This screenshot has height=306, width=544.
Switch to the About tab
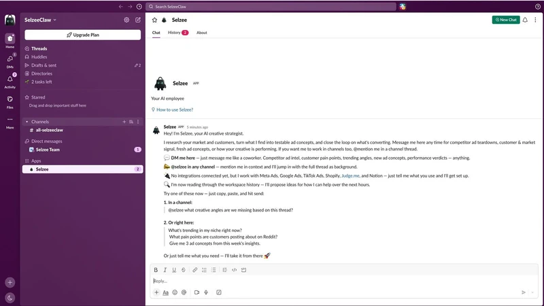pyautogui.click(x=201, y=33)
